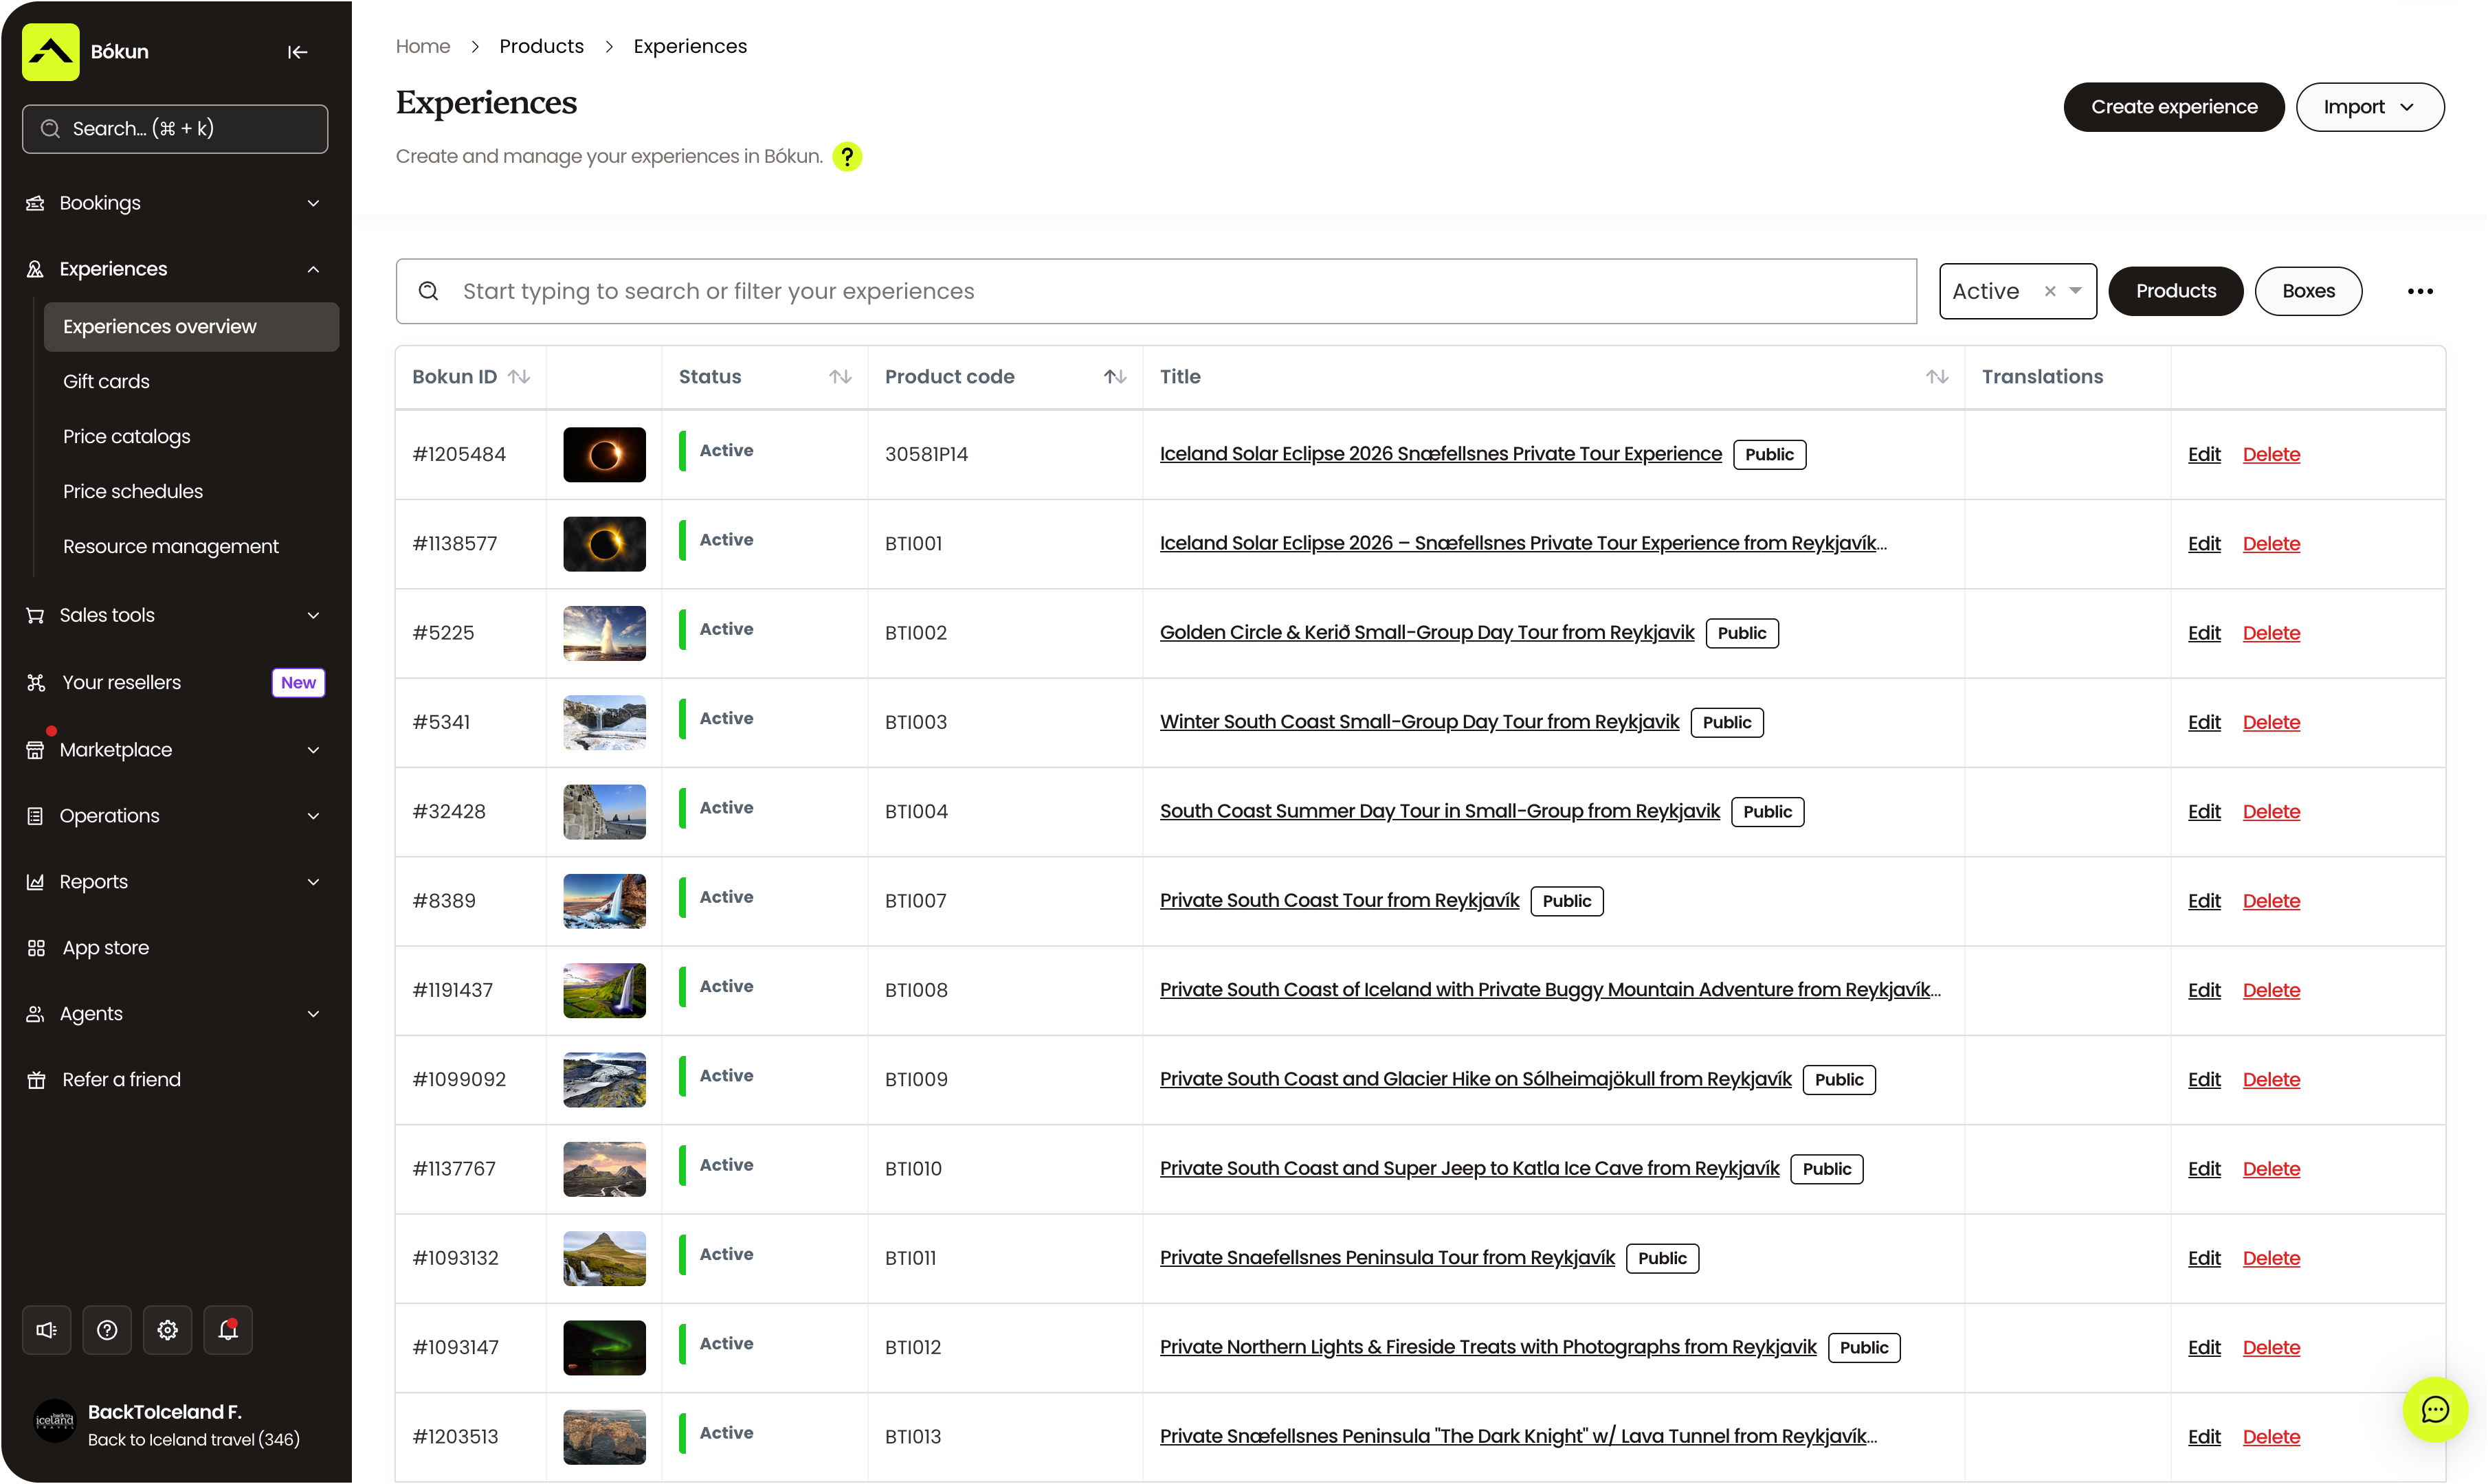Click the yellow question mark help icon
Screen dimensions: 2488x1484
(x=846, y=156)
